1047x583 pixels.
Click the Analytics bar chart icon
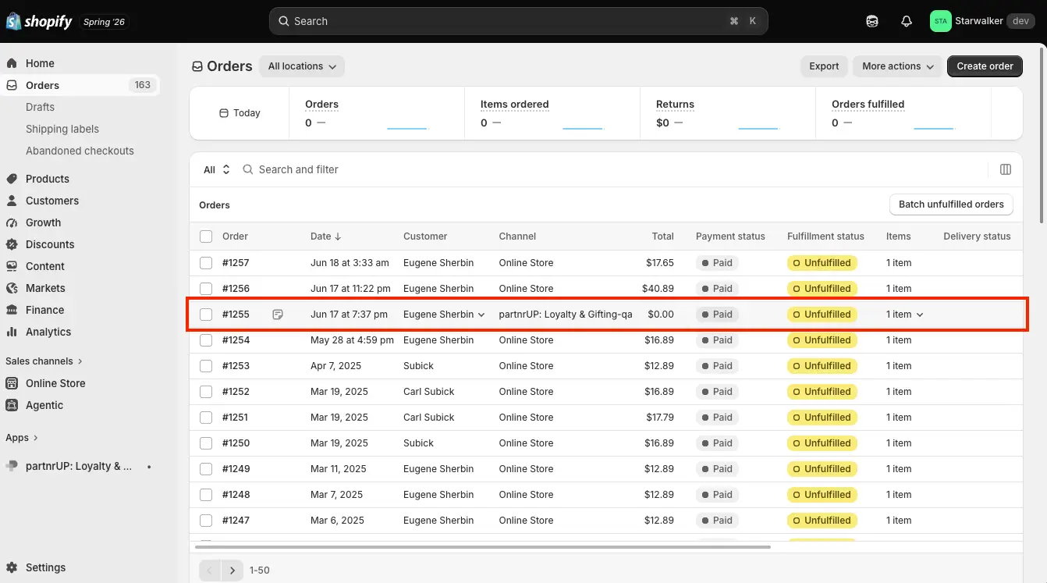[x=12, y=332]
